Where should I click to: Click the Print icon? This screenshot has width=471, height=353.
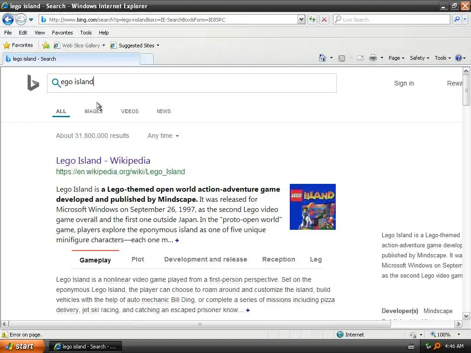[x=373, y=58]
